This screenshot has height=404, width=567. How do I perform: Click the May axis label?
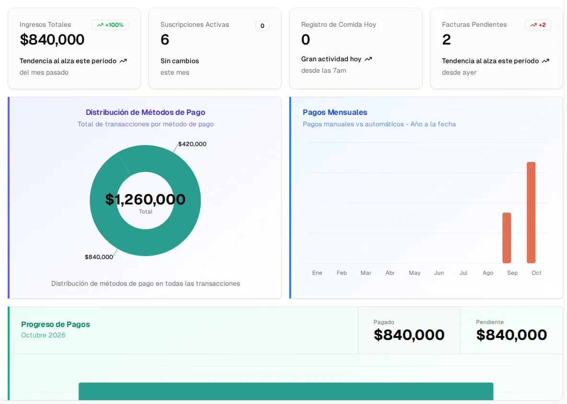(415, 273)
